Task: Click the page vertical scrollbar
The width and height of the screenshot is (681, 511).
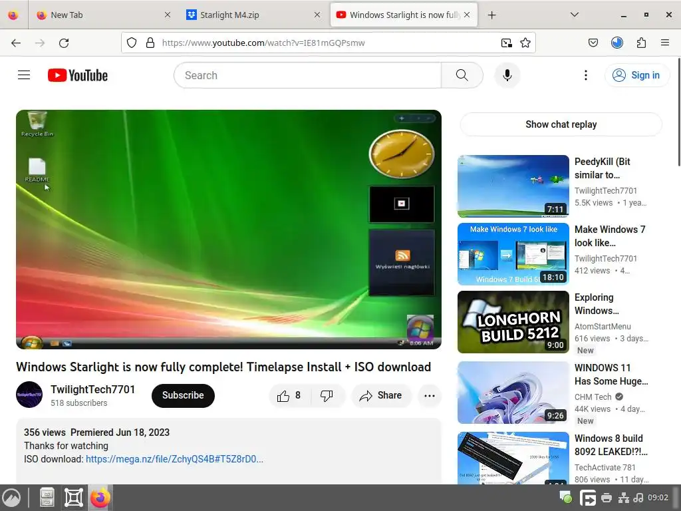Action: (678, 112)
